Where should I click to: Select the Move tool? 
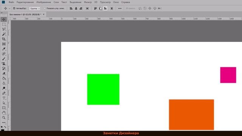(x=4, y=19)
